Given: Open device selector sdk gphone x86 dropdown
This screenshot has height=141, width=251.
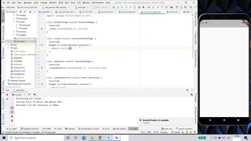Looking at the screenshot, I should [x=56, y=7].
